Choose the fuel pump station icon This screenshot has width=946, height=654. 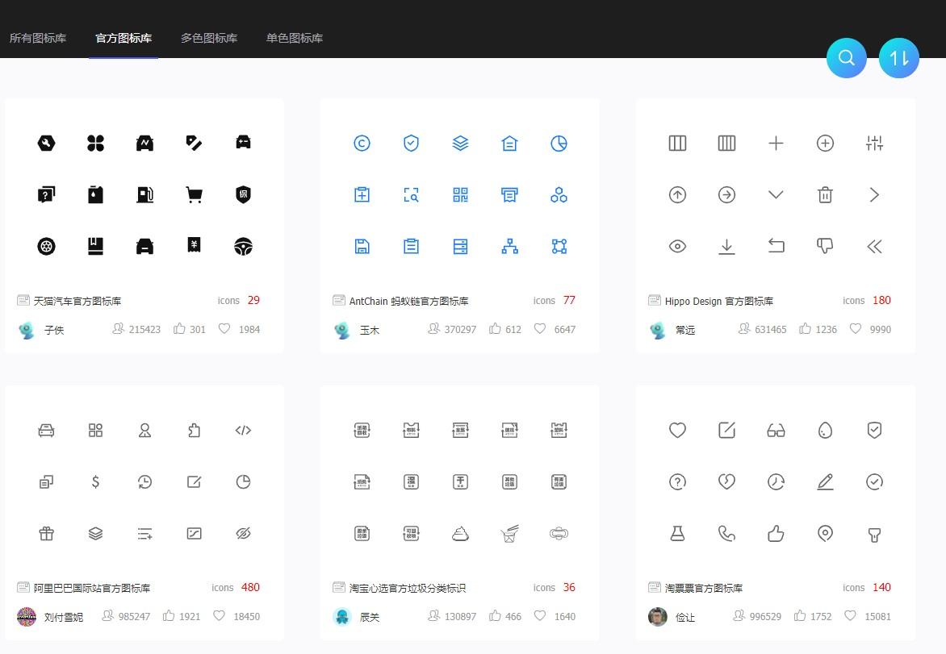tap(144, 194)
